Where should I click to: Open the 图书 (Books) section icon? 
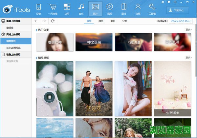(x=123, y=8)
